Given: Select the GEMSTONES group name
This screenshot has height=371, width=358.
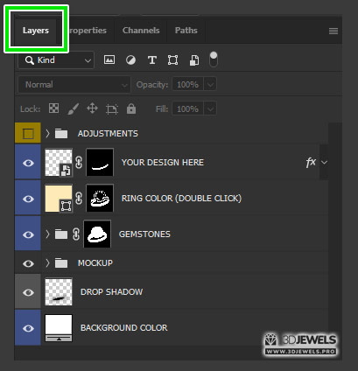Looking at the screenshot, I should (144, 234).
